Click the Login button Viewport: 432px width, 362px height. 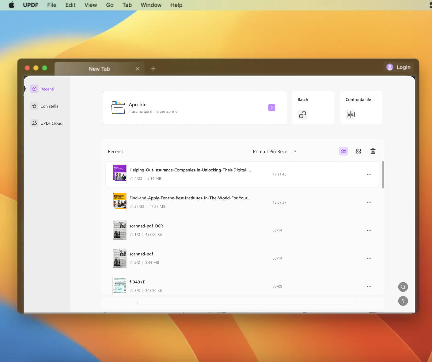click(398, 67)
